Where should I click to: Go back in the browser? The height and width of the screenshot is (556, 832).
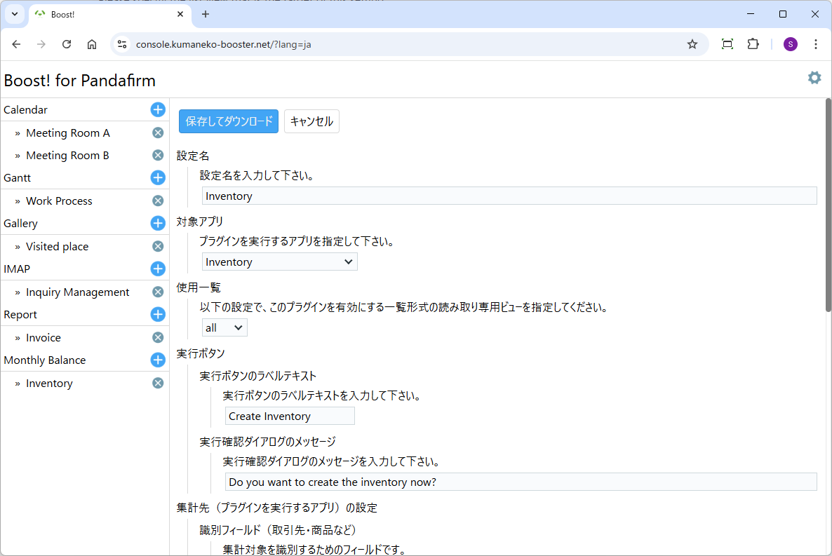tap(16, 45)
